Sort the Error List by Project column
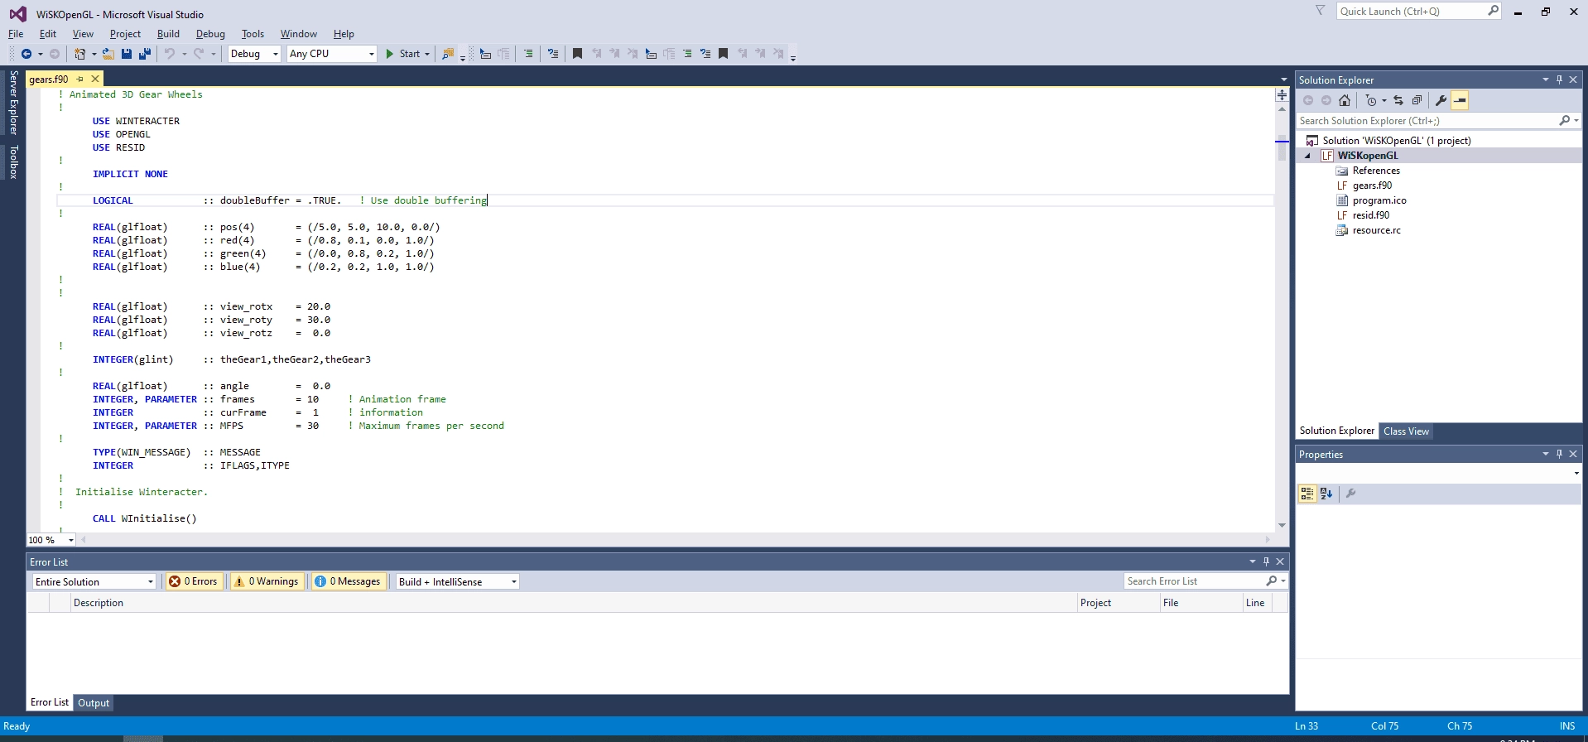Screen dimensions: 1588x742 [x=1118, y=603]
